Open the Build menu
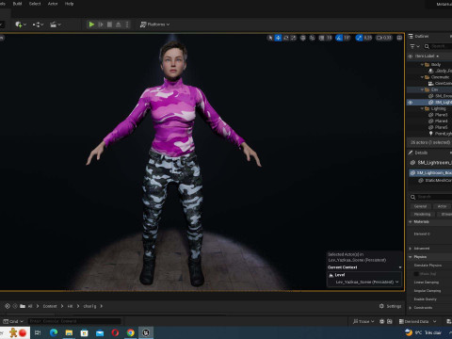This screenshot has height=339, width=452. [17, 4]
